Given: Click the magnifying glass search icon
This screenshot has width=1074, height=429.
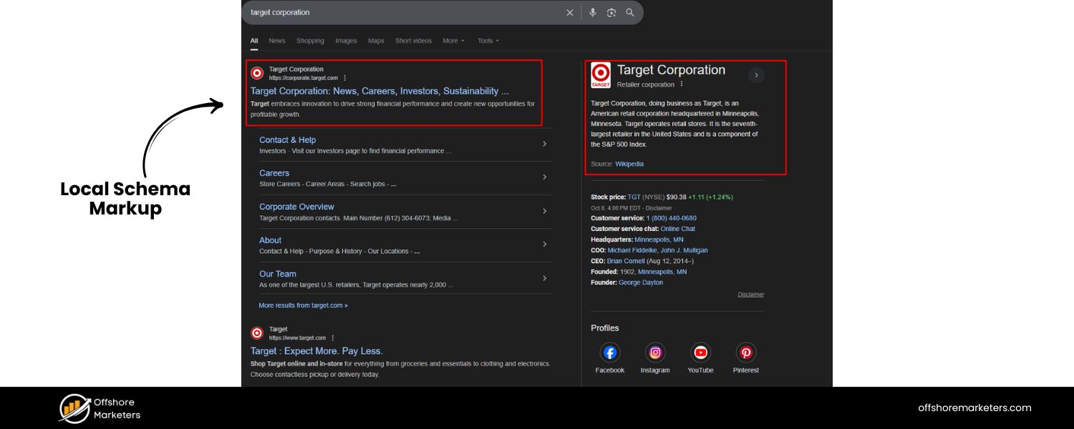Looking at the screenshot, I should pyautogui.click(x=630, y=13).
